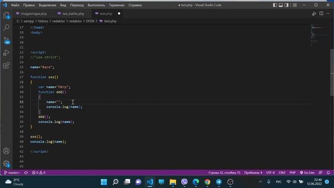Click the feedback icon in status bar
This screenshot has width=334, height=188.
click(320, 173)
